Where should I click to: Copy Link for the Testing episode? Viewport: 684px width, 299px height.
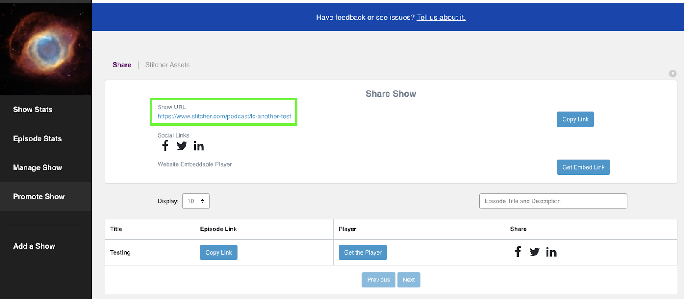[218, 252]
